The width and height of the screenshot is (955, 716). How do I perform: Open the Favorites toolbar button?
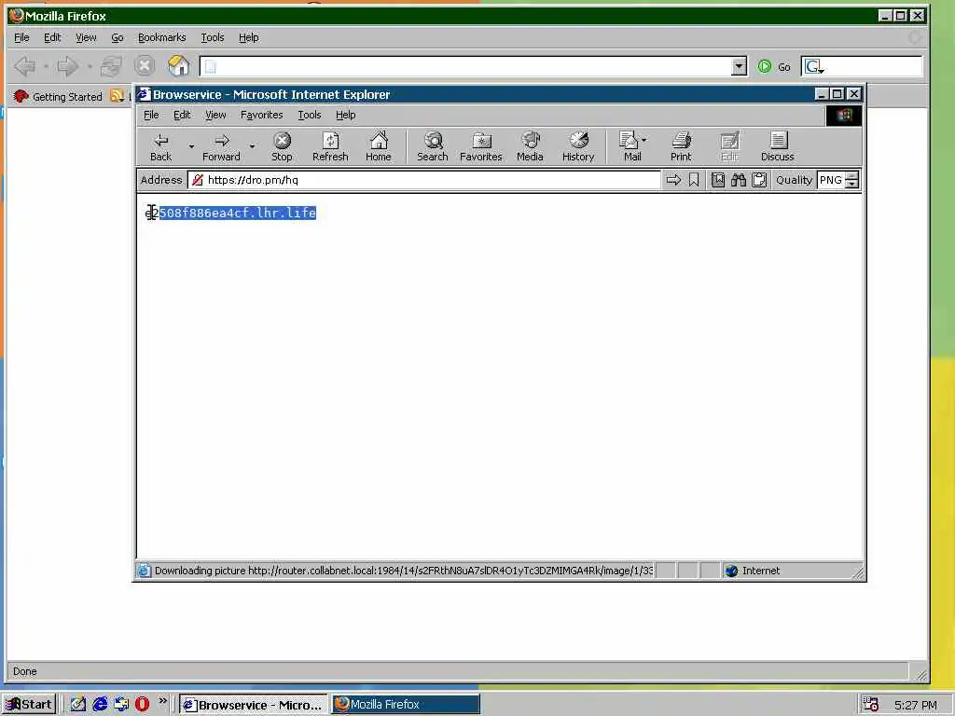click(x=480, y=147)
